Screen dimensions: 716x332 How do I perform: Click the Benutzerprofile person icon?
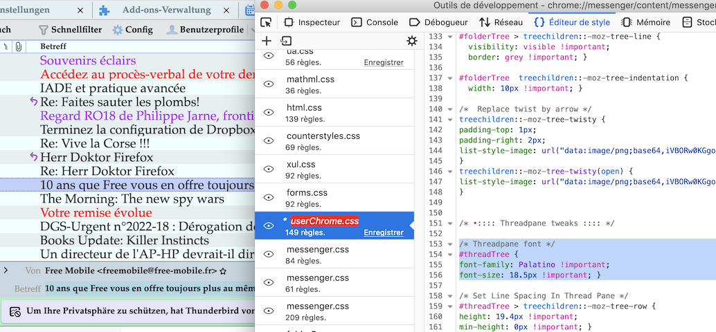point(172,30)
